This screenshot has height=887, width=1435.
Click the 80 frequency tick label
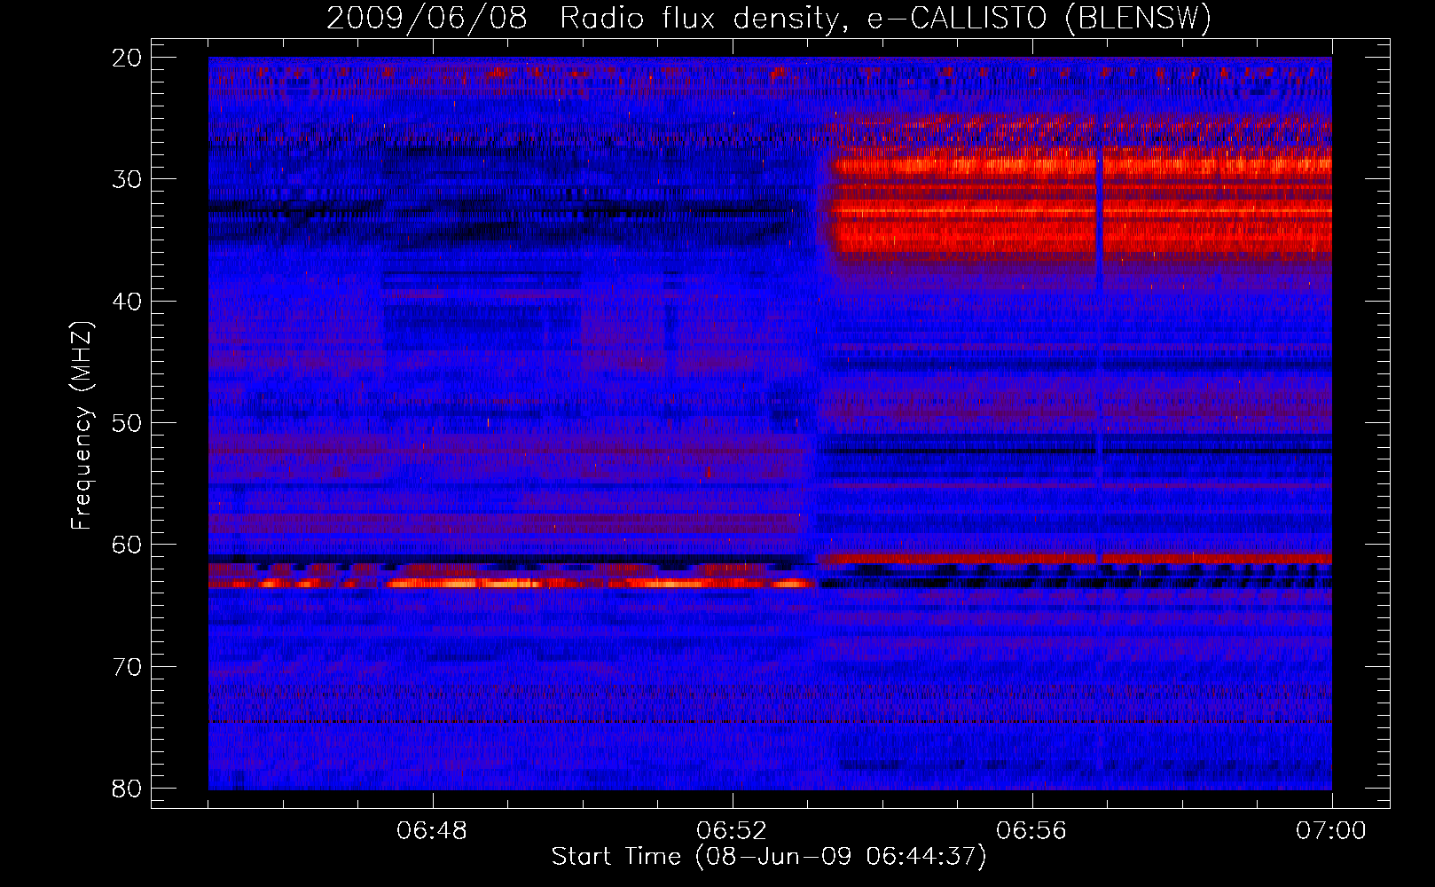click(128, 789)
